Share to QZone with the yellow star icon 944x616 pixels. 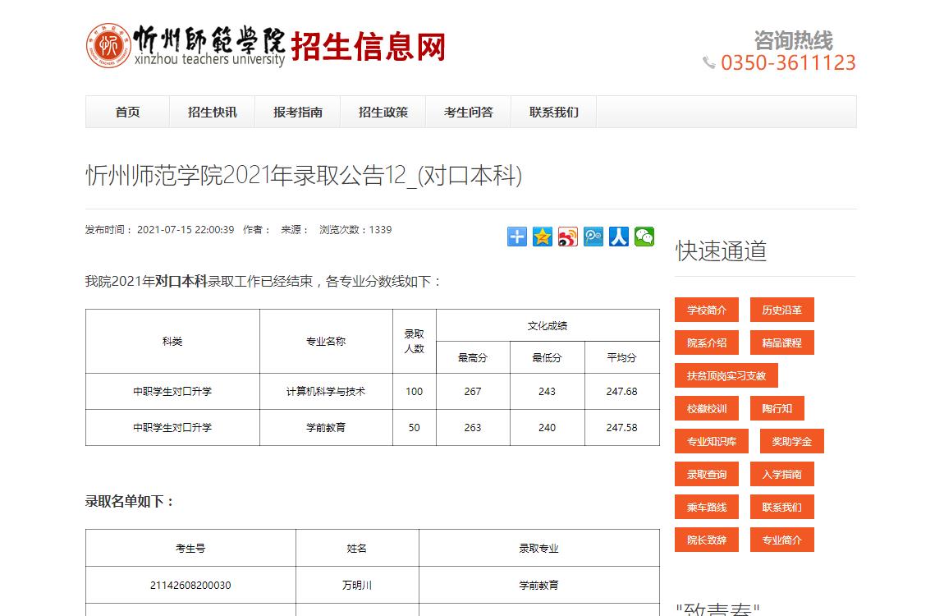[543, 237]
